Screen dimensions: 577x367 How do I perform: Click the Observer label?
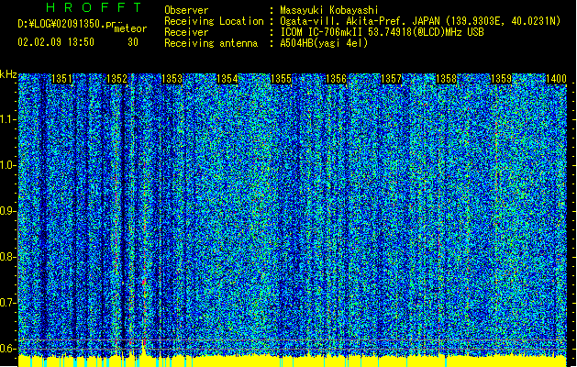186,10
